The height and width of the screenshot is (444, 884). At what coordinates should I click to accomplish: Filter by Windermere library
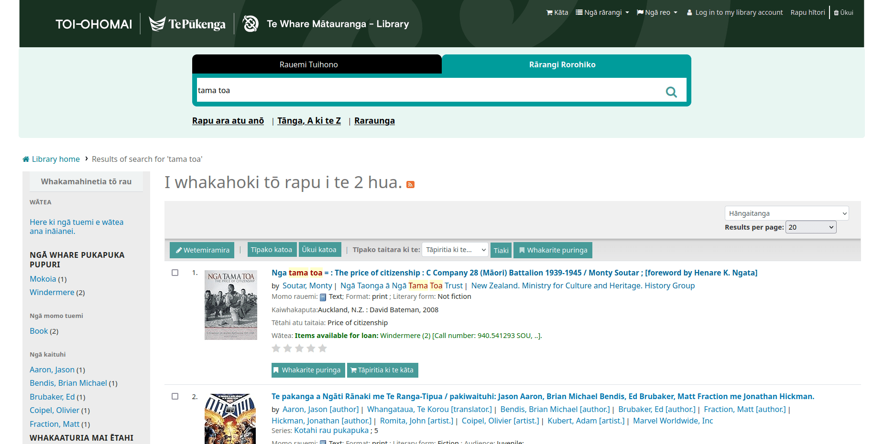click(52, 292)
